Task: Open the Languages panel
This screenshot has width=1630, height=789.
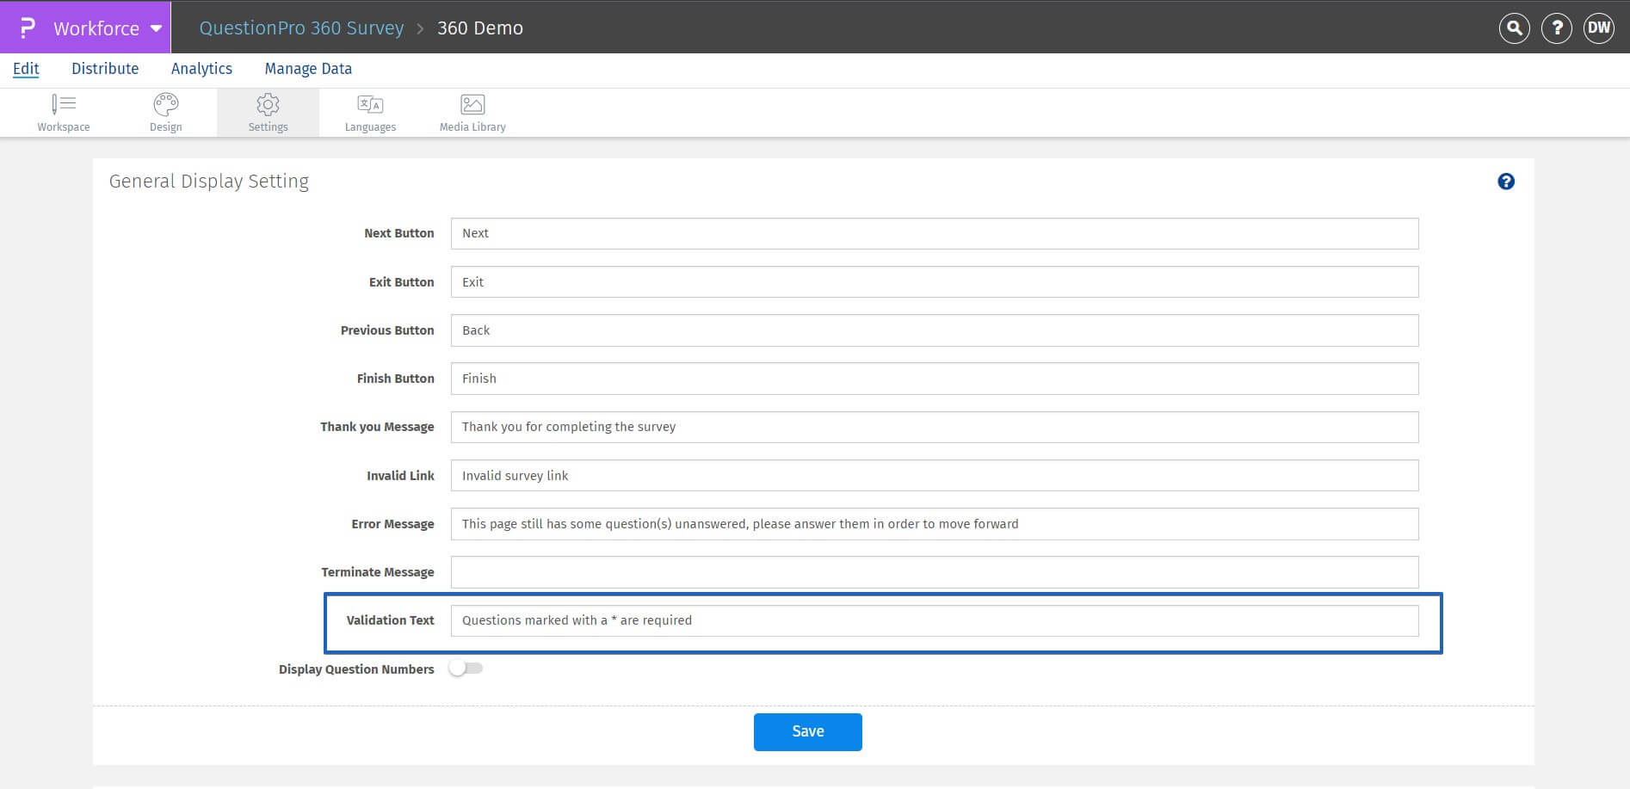Action: point(369,112)
